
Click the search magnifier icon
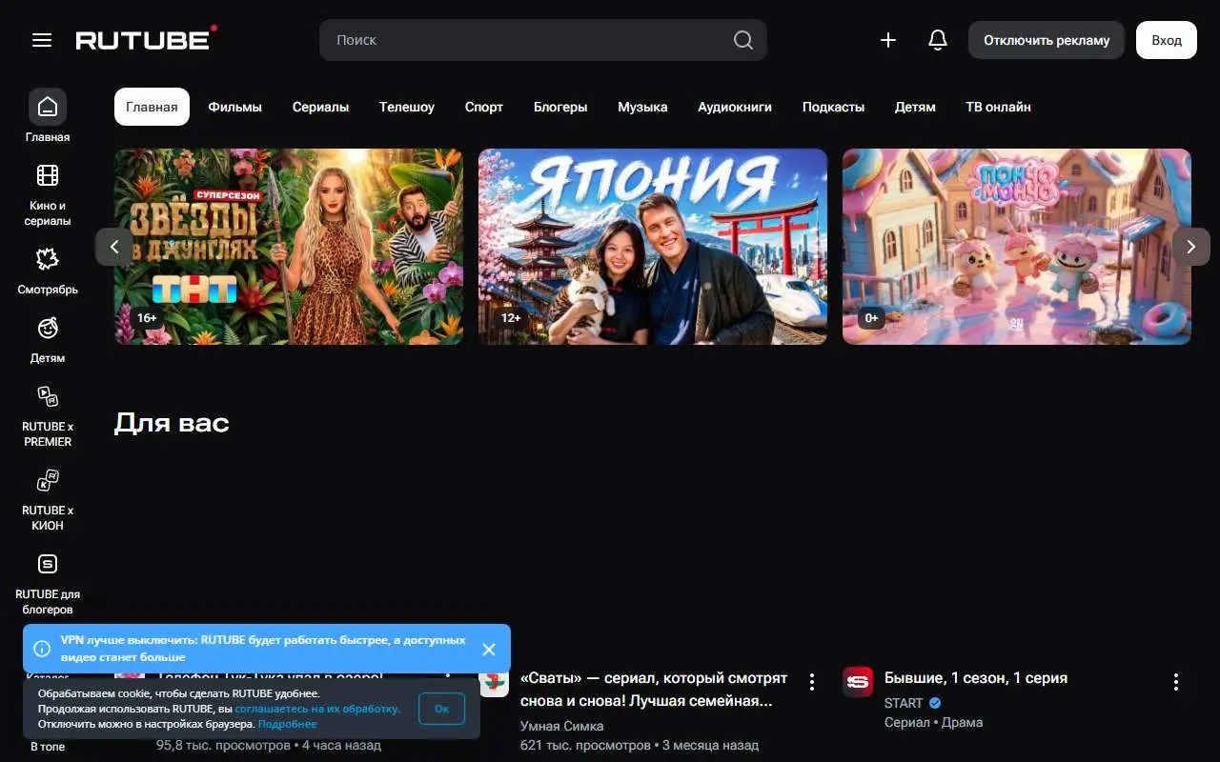[743, 40]
